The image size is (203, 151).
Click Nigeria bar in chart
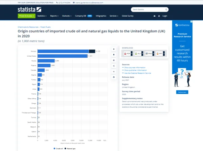[44, 65]
